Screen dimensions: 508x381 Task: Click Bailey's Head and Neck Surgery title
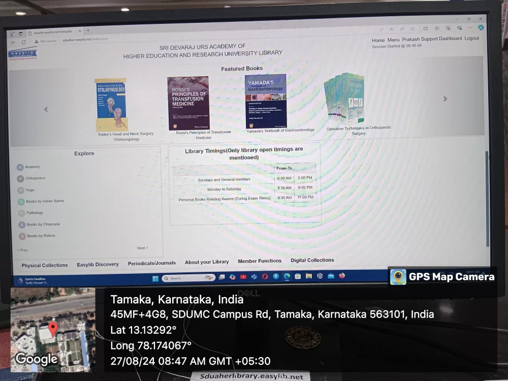tap(126, 136)
